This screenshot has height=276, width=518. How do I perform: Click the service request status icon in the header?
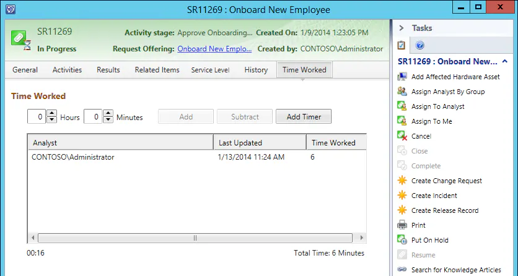coord(21,40)
